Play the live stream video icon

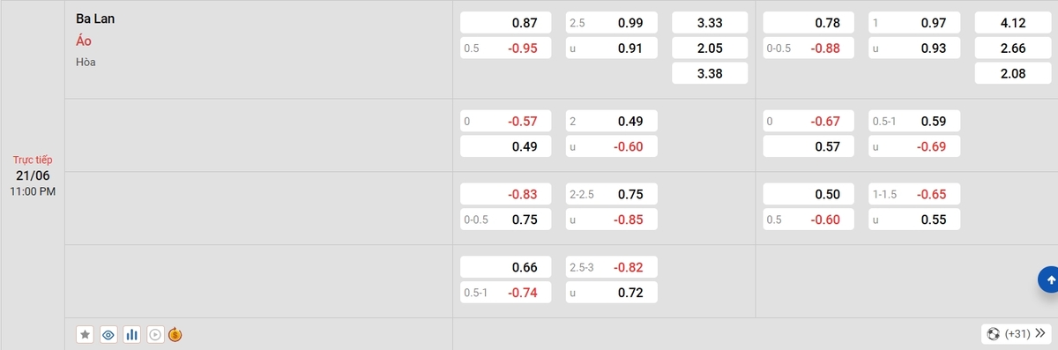pos(155,334)
